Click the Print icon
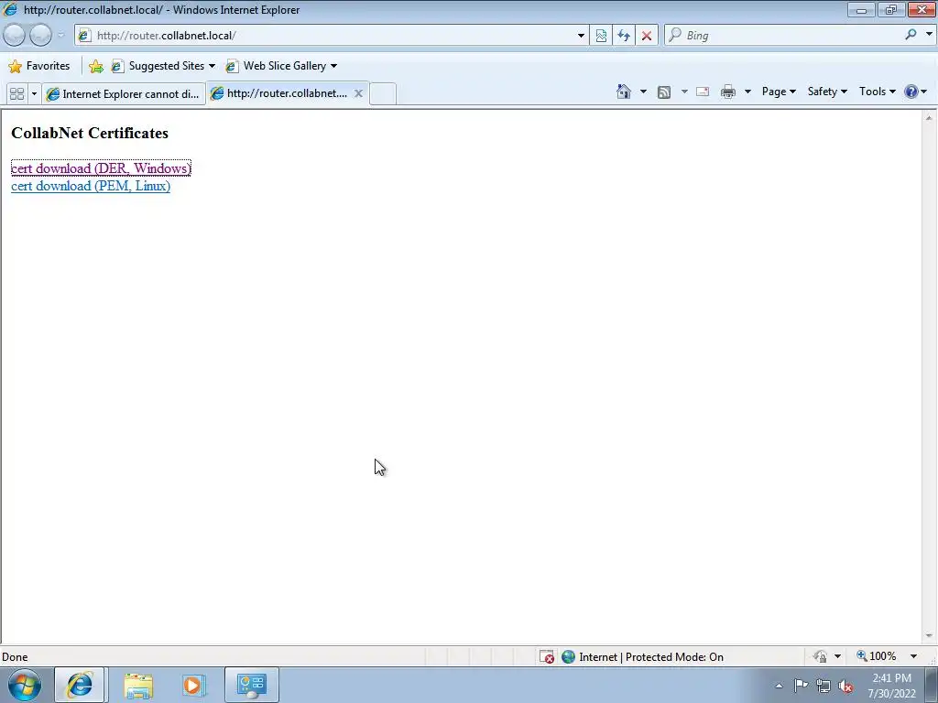The image size is (938, 703). pos(728,92)
